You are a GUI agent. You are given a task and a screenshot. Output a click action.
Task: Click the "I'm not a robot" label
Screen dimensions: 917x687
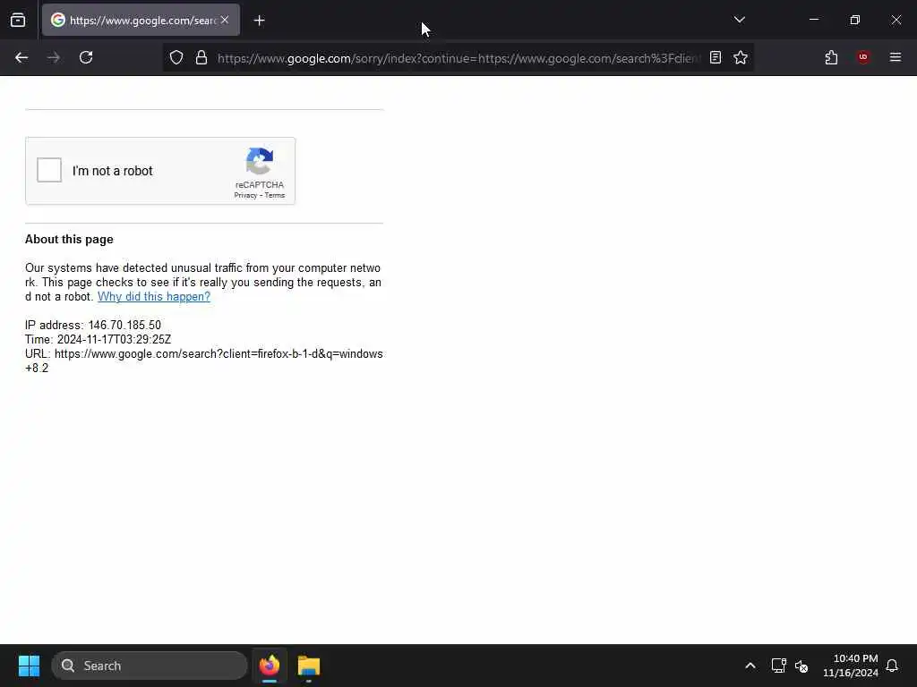click(x=112, y=171)
